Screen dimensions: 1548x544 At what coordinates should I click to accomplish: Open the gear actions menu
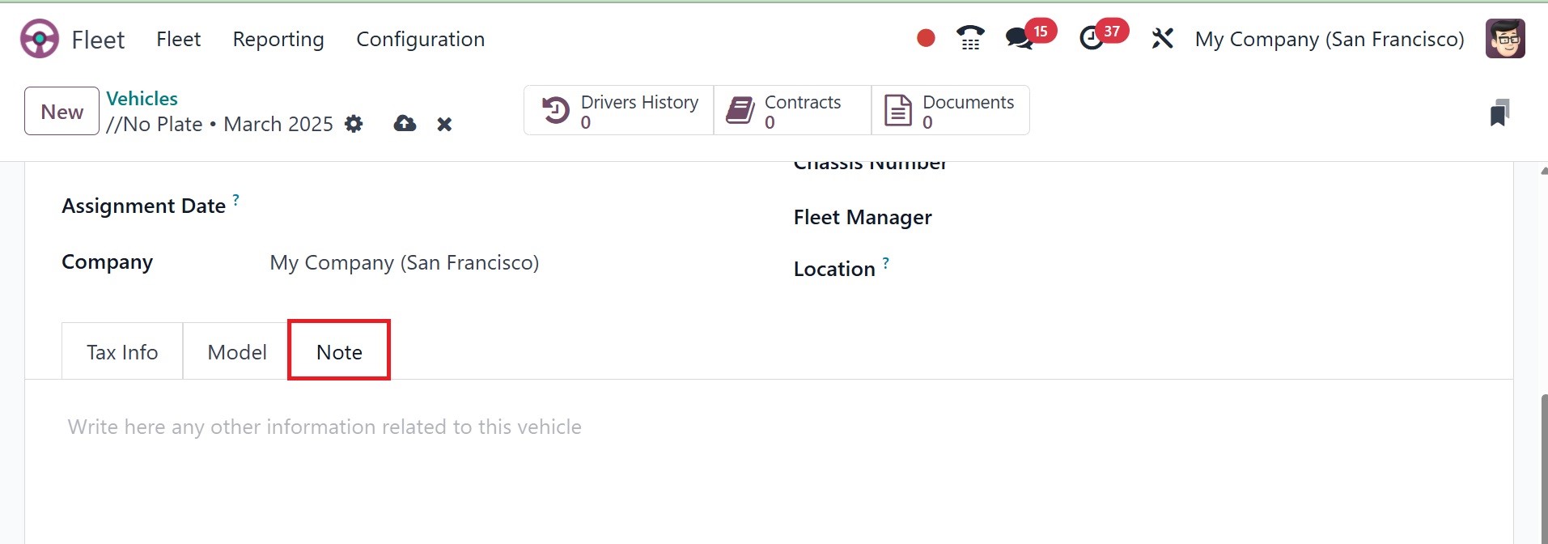[354, 124]
